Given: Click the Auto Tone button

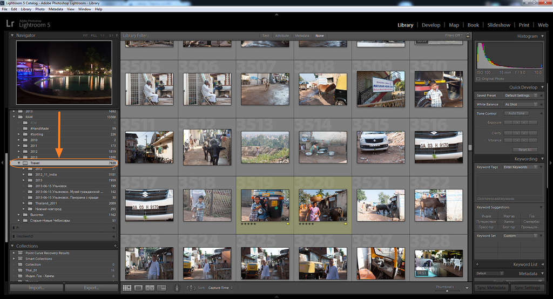Looking at the screenshot, I should point(517,113).
